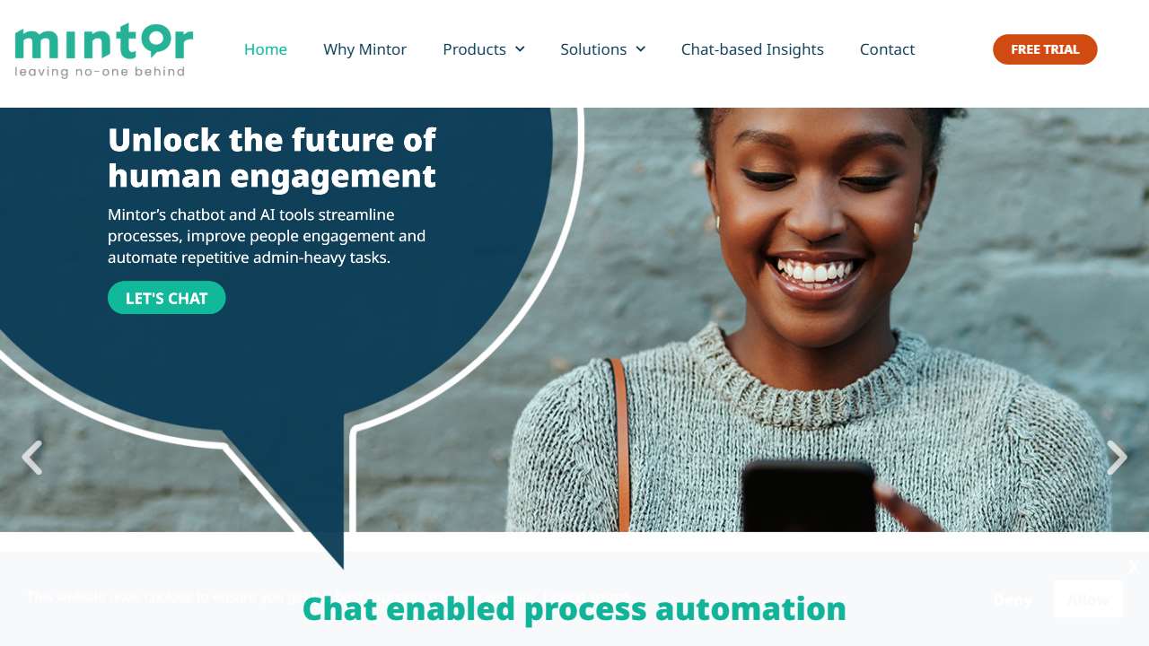Start the FREE TRIAL
1149x646 pixels.
1045,49
